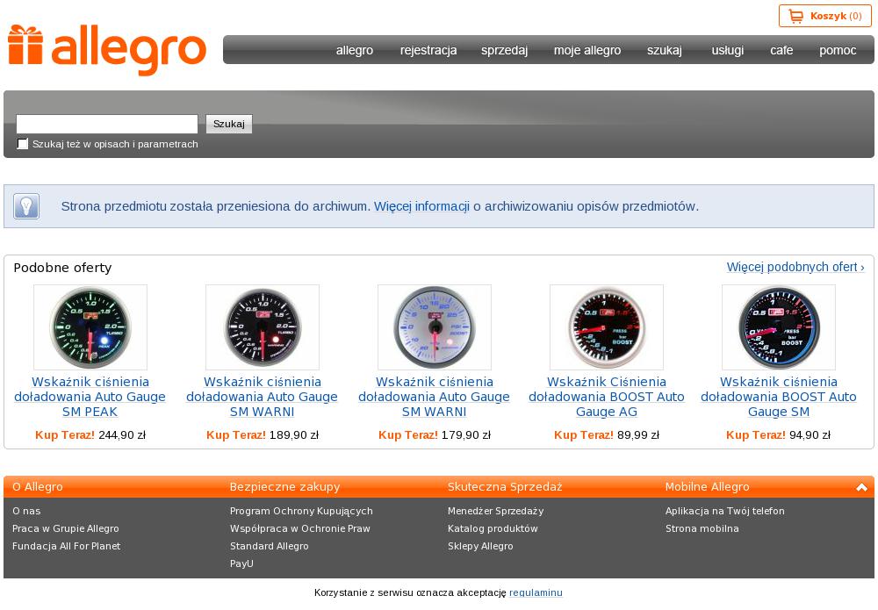
Task: Focus the search text field
Action: (x=107, y=124)
